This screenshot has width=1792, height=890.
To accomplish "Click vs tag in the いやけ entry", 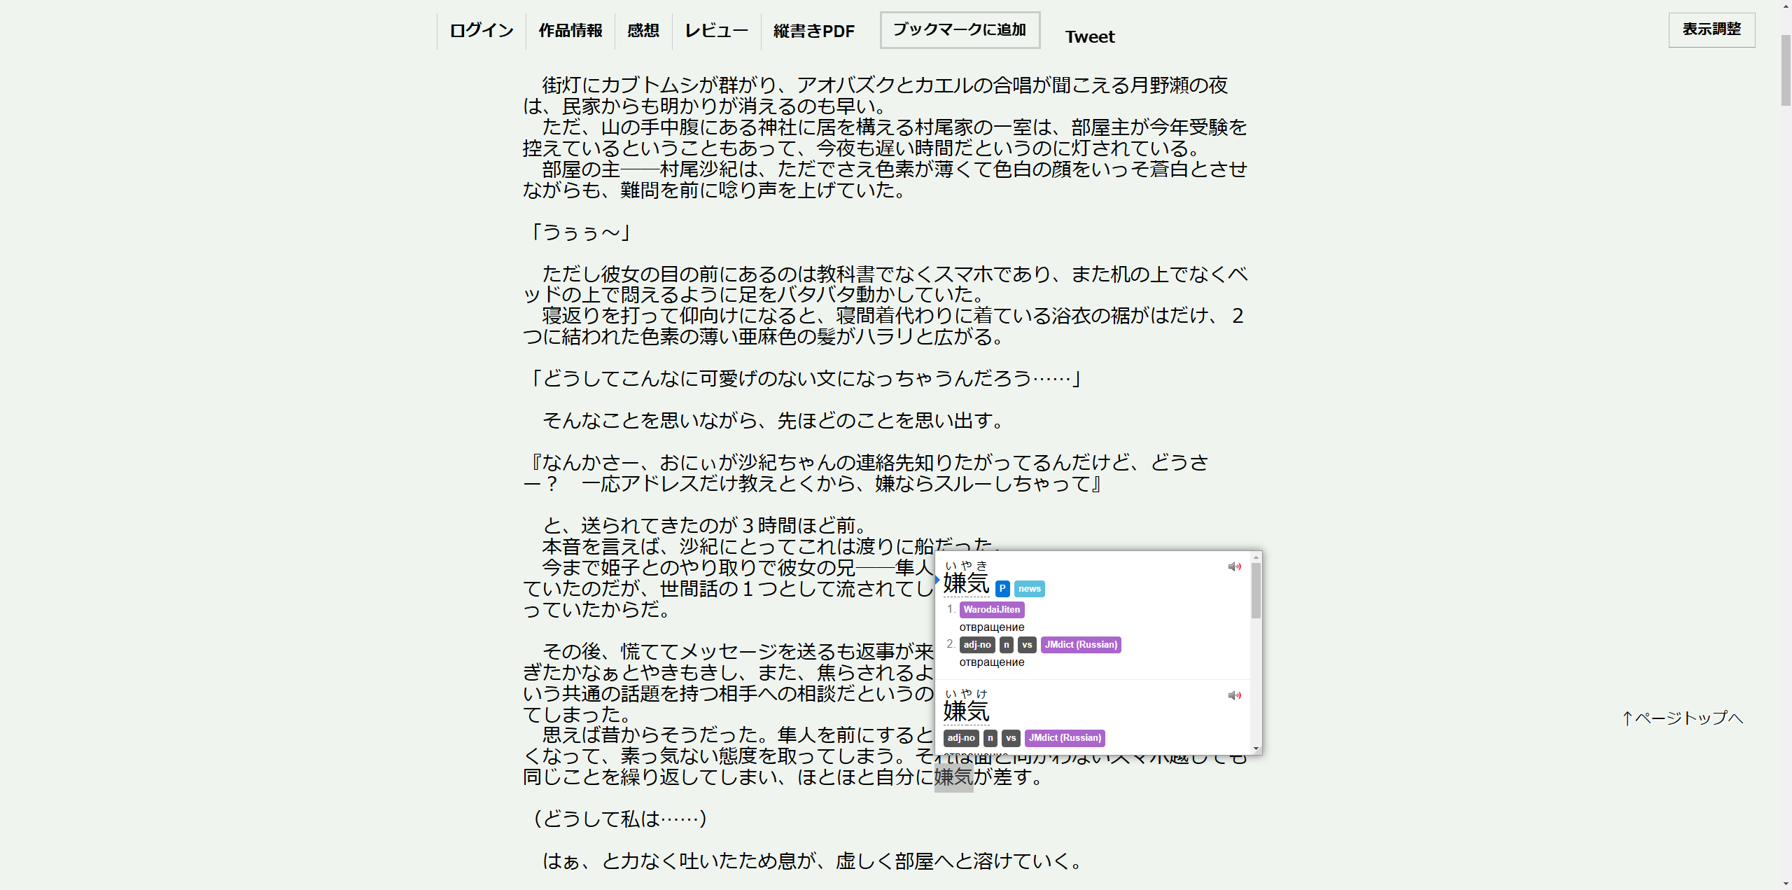I will 1011,738.
